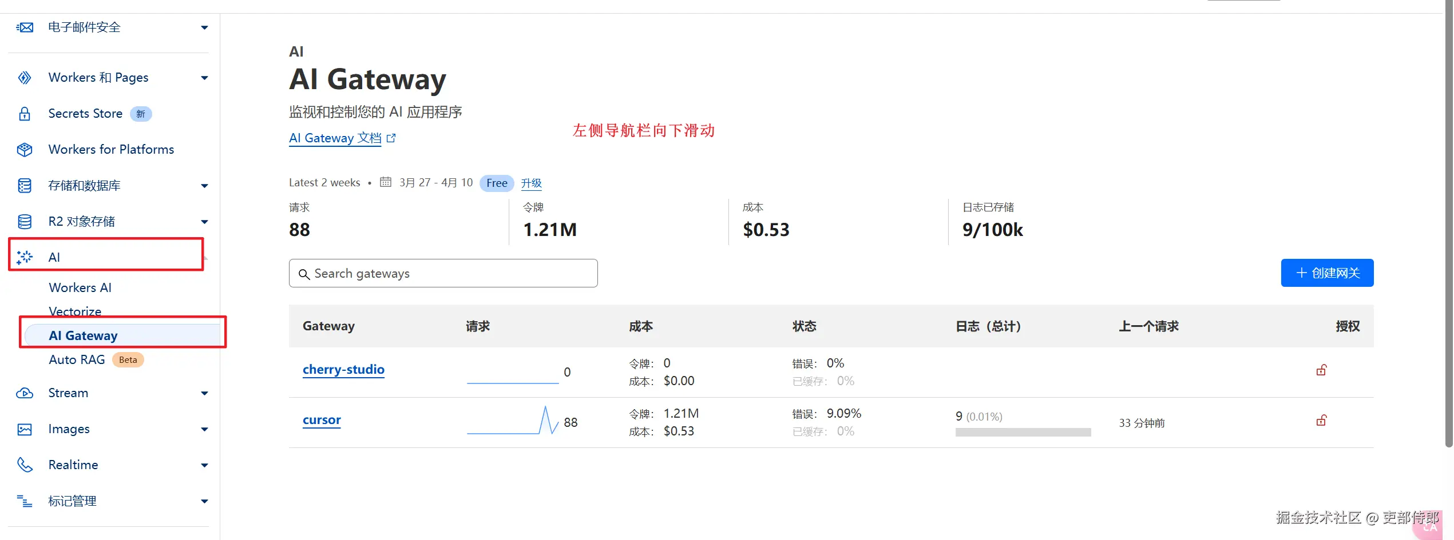This screenshot has height=540, width=1454.
Task: Click the email security envelope icon
Action: 25,27
